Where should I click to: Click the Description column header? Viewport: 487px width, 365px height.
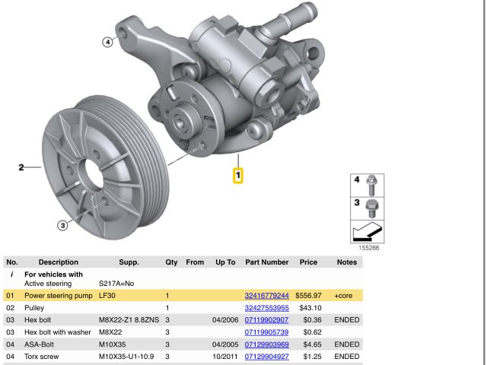59,262
